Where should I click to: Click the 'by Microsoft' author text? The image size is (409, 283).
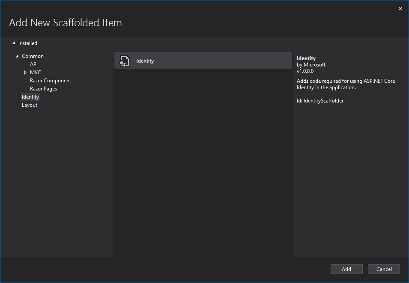pyautogui.click(x=311, y=65)
